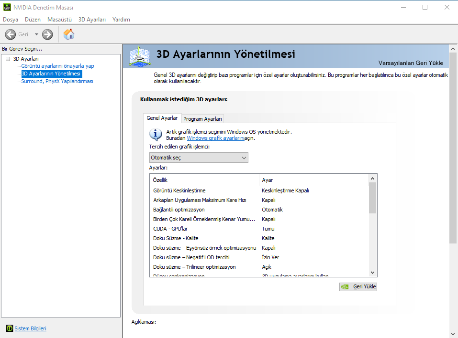458x338 pixels.
Task: Open the Windows grafik ayarlarını link
Action: (x=215, y=138)
